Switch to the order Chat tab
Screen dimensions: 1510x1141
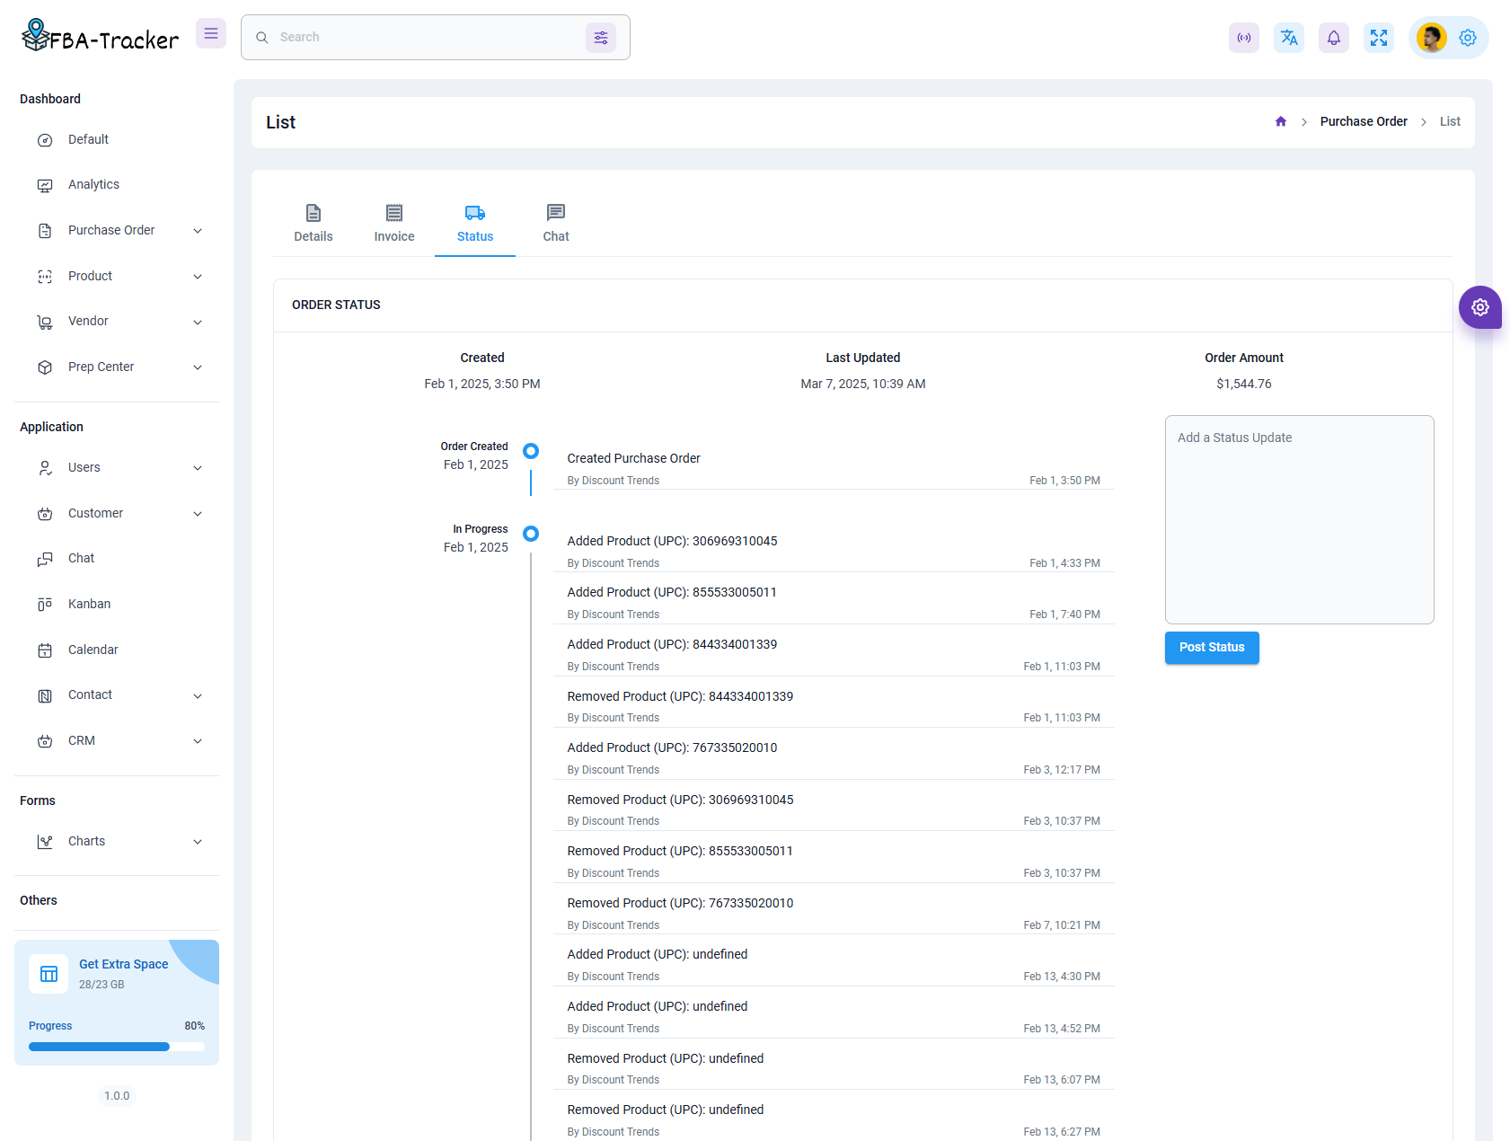coord(556,224)
